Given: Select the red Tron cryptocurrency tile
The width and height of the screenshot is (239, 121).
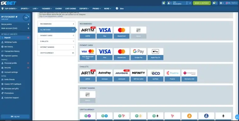Looking at the screenshot, I should coord(172,116).
